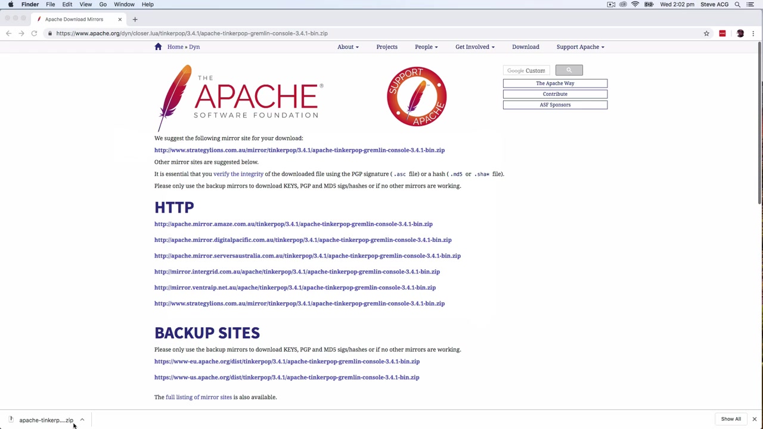
Task: Open the mirror.intergrid.com.au download link
Action: (x=297, y=272)
